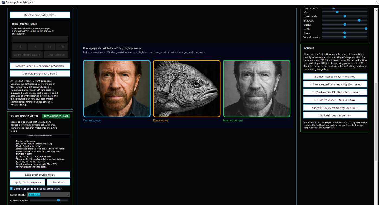Select the Donor source fish thumbnail

pos(187,88)
